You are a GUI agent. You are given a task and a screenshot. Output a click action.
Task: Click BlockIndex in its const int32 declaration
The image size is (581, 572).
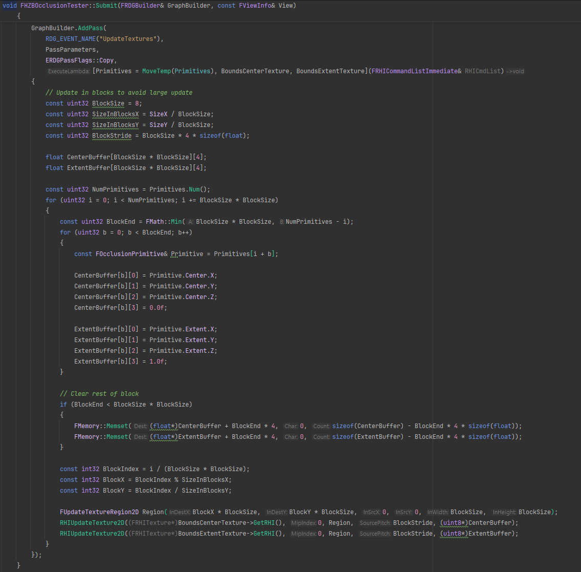121,469
